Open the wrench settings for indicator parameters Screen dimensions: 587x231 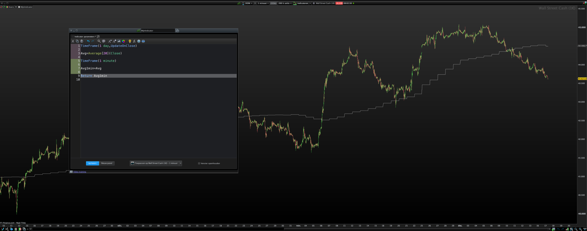[x=98, y=37]
